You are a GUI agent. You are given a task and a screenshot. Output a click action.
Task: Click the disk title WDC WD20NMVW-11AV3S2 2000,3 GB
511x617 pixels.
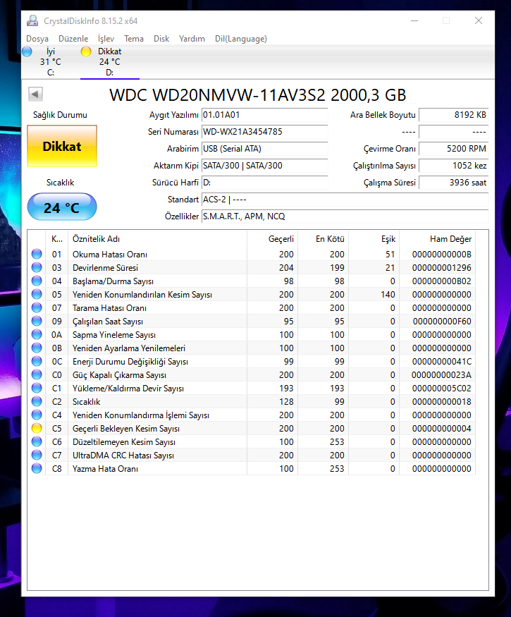[x=258, y=94]
